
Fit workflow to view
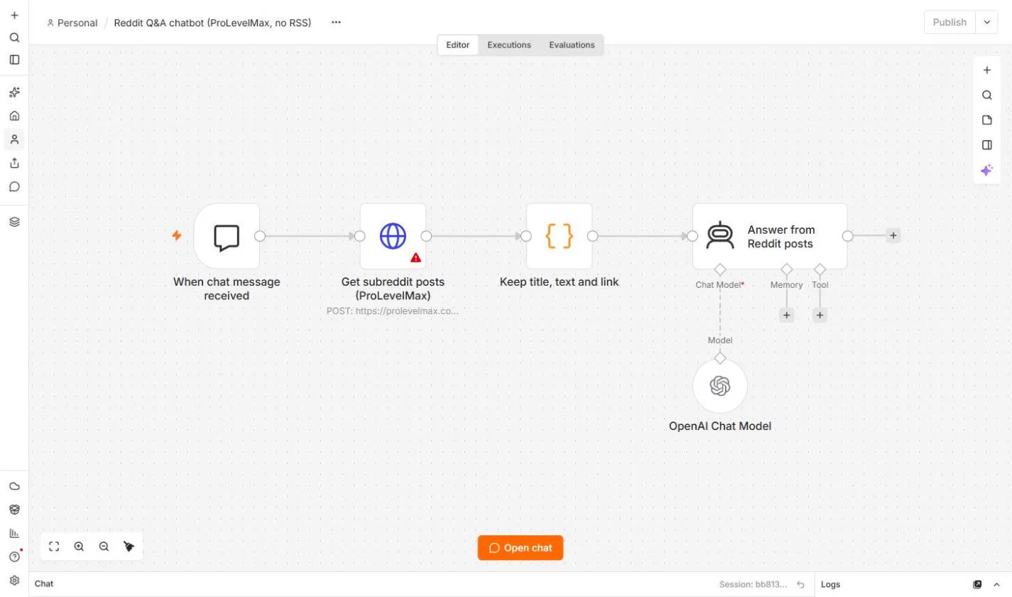tap(54, 547)
